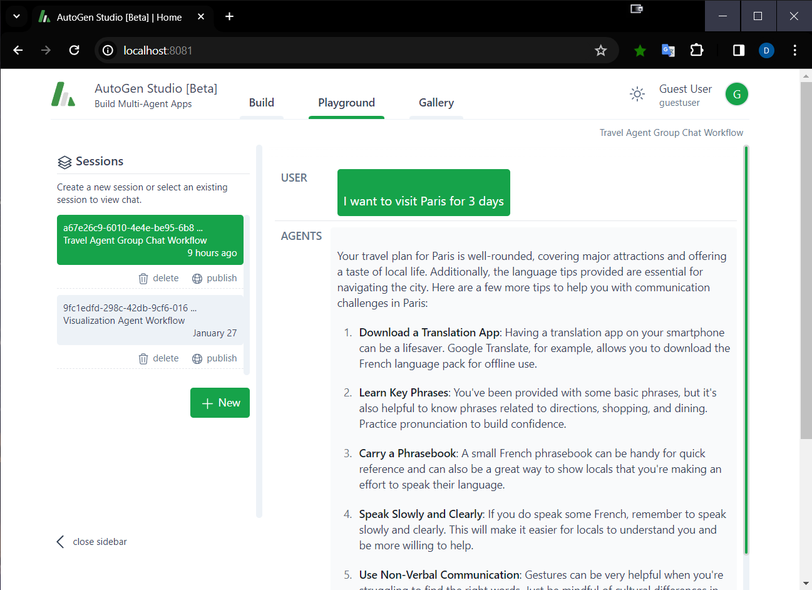Click the Guest User avatar icon
Screen dimensions: 812x590
(736, 94)
